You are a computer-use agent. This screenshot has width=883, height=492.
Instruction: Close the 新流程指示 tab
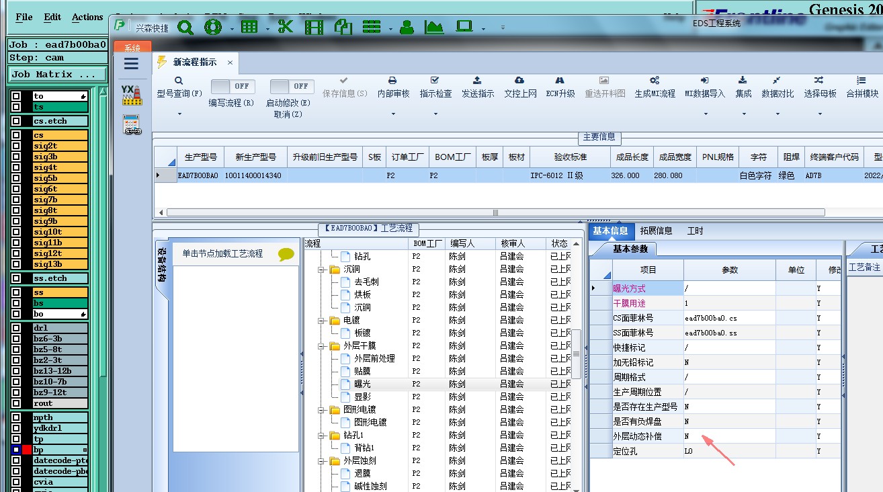[229, 62]
